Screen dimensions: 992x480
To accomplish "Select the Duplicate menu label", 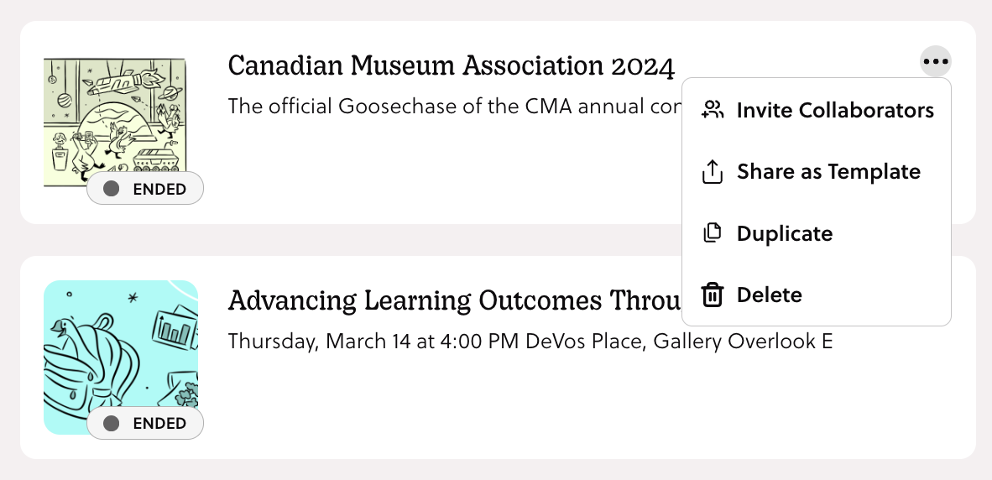I will [x=785, y=233].
